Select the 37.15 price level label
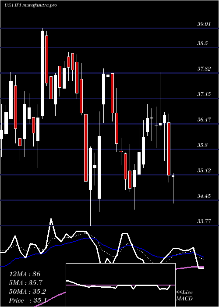Viewport: 219px width, 307px height. 204,94
